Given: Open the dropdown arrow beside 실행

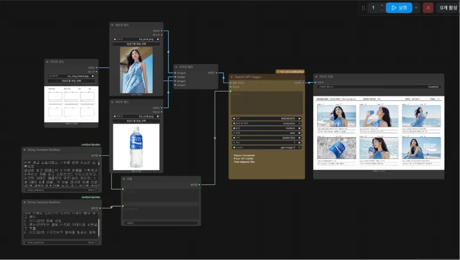Looking at the screenshot, I should (x=416, y=8).
